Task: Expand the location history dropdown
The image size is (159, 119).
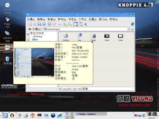Action: click(128, 29)
